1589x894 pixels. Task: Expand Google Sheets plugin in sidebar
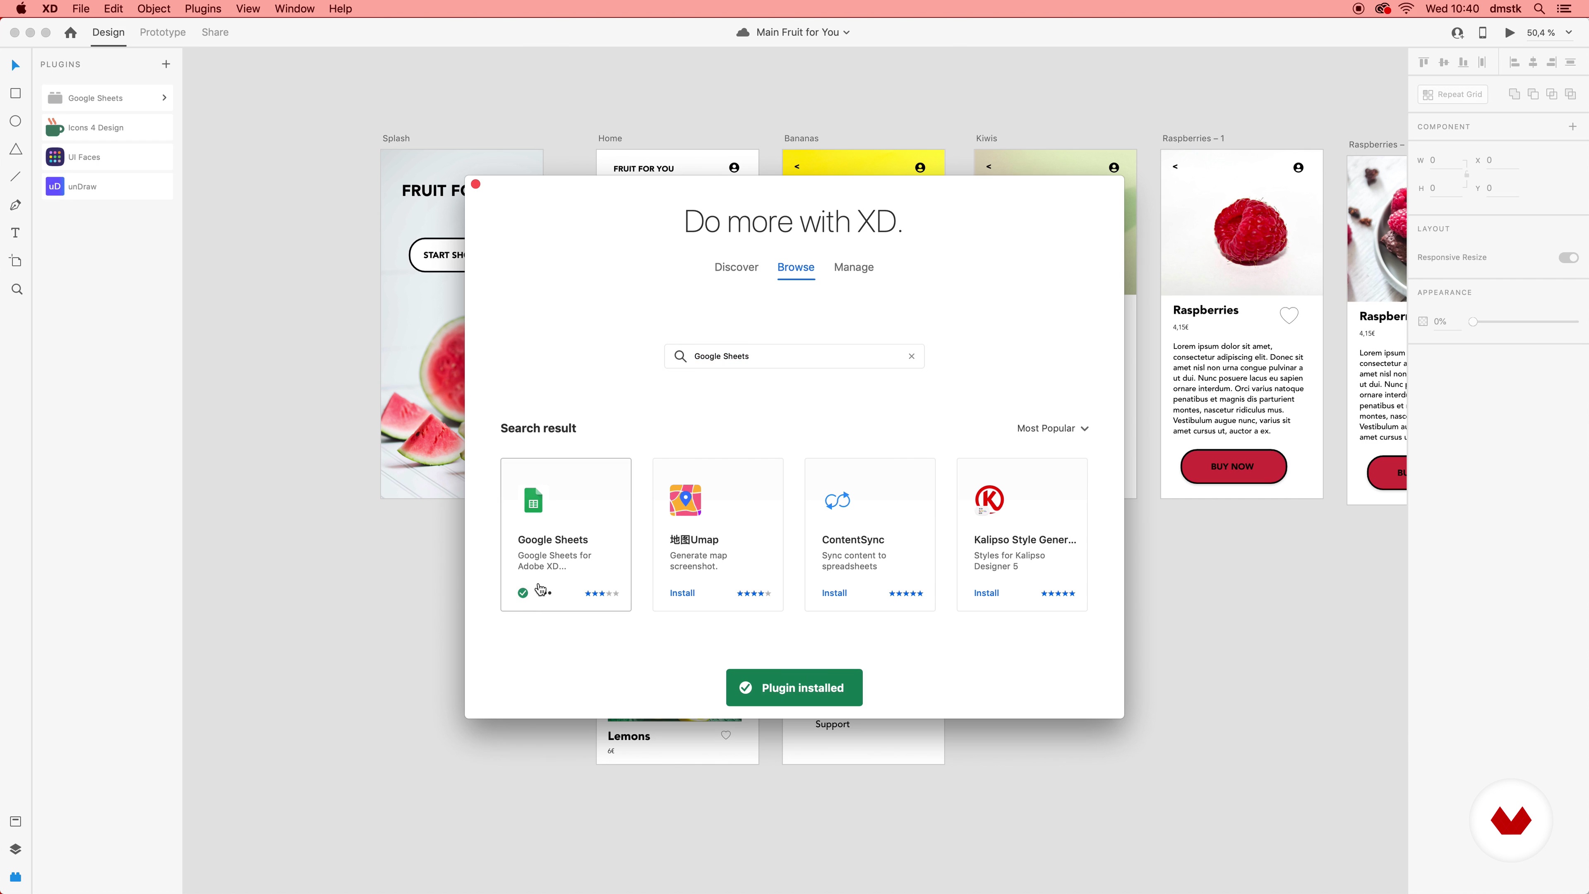164,98
